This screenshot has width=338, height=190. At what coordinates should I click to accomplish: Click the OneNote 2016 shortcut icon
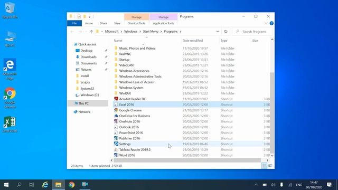click(116, 121)
